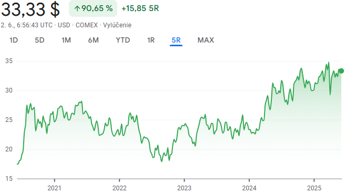Click the 2023 x-axis label

coord(184,188)
